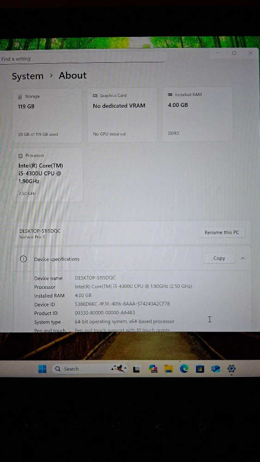
Task: Open the Task View icon in taskbar
Action: (x=136, y=369)
